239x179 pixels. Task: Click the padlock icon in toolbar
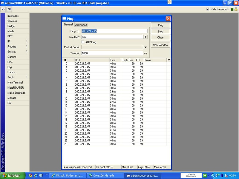236,9
